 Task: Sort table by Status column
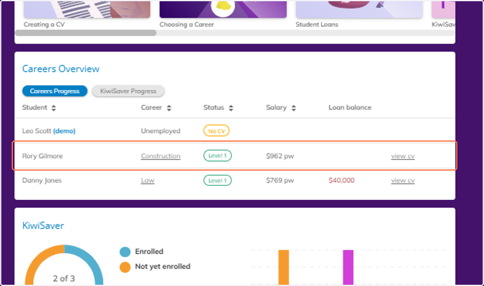[218, 108]
